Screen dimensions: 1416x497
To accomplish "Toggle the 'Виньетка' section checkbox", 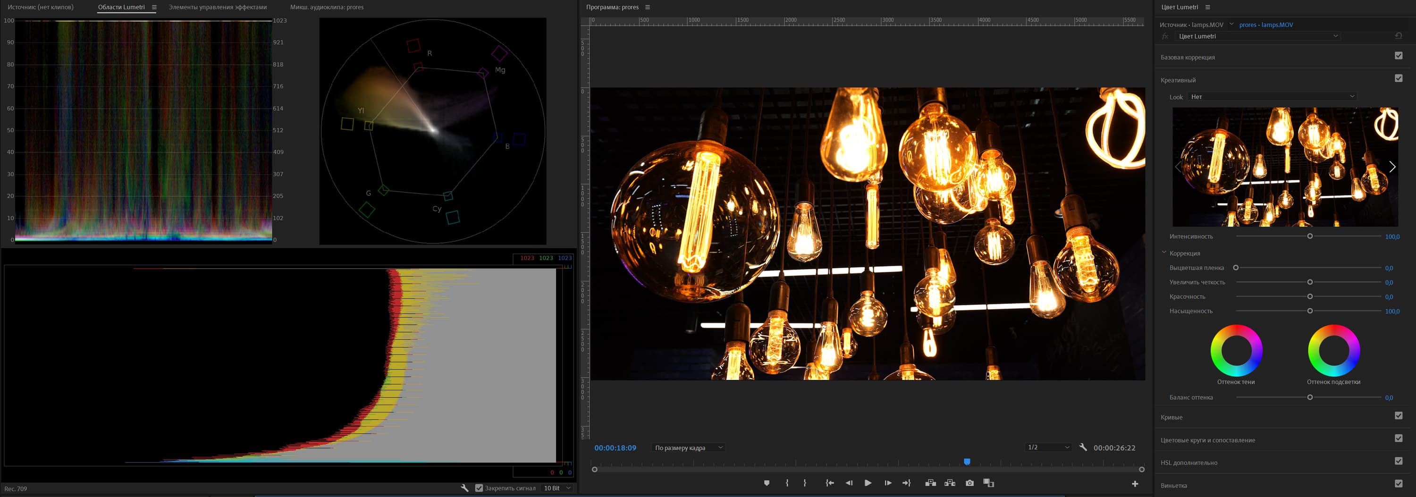I will [x=1399, y=484].
